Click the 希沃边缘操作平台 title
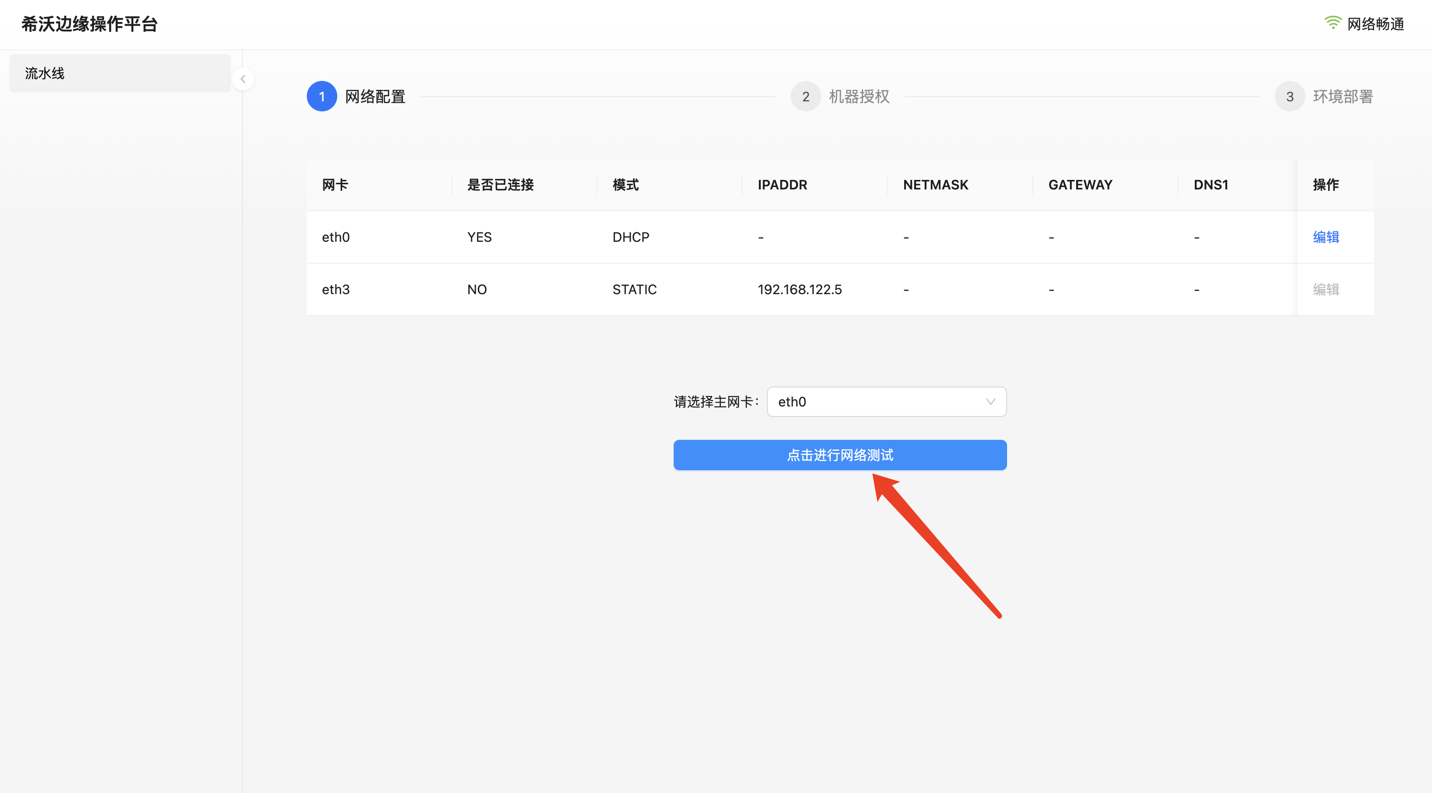The height and width of the screenshot is (793, 1432). tap(90, 24)
